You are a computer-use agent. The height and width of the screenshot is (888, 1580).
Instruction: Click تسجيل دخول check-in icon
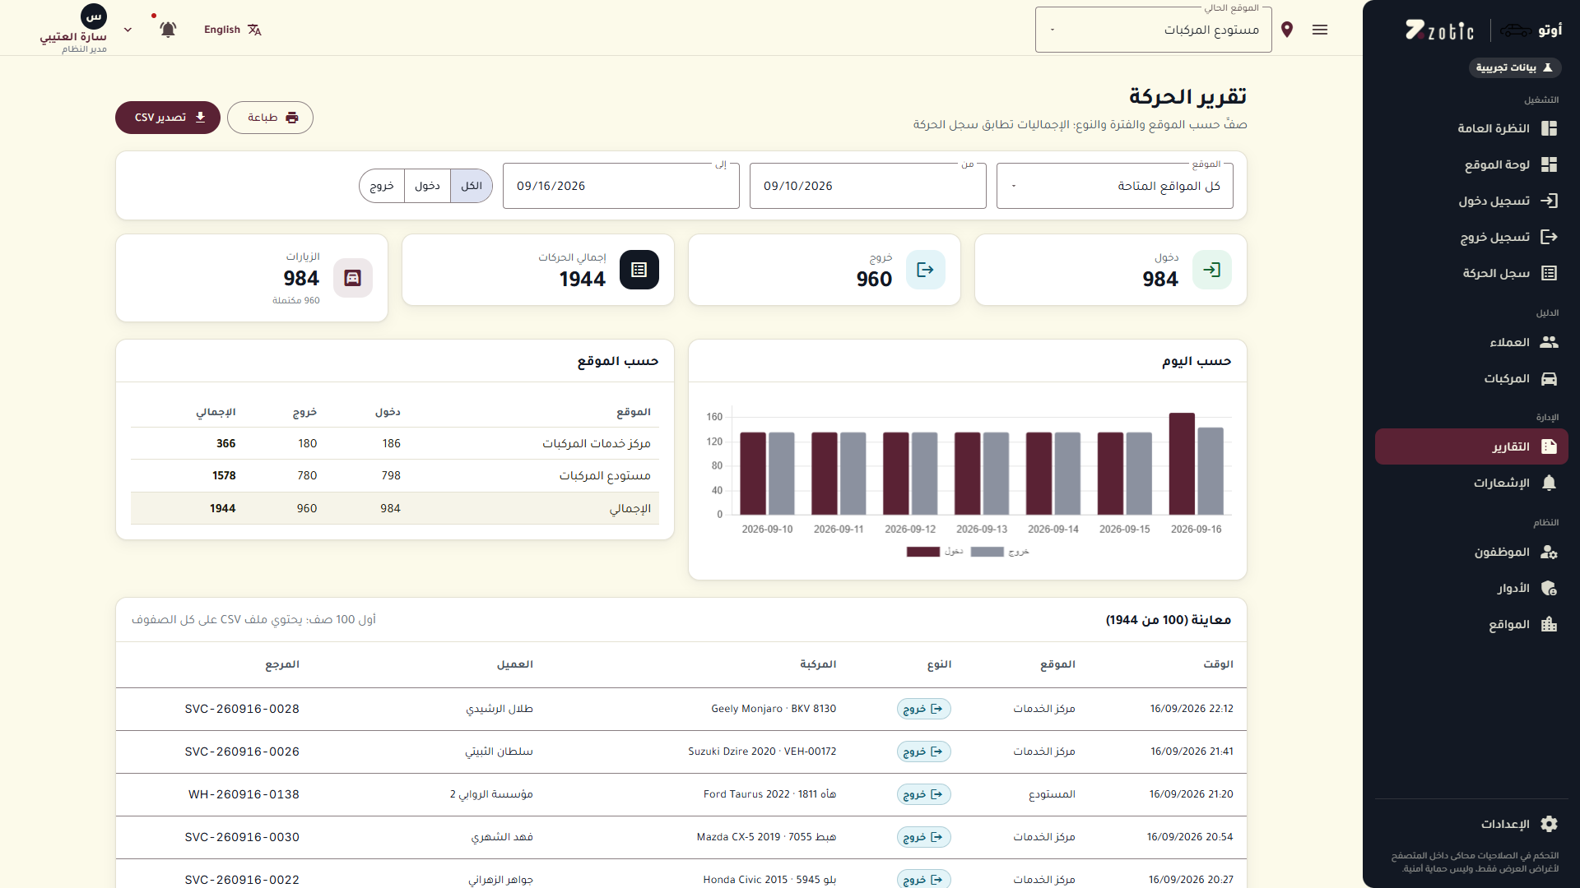coord(1549,201)
